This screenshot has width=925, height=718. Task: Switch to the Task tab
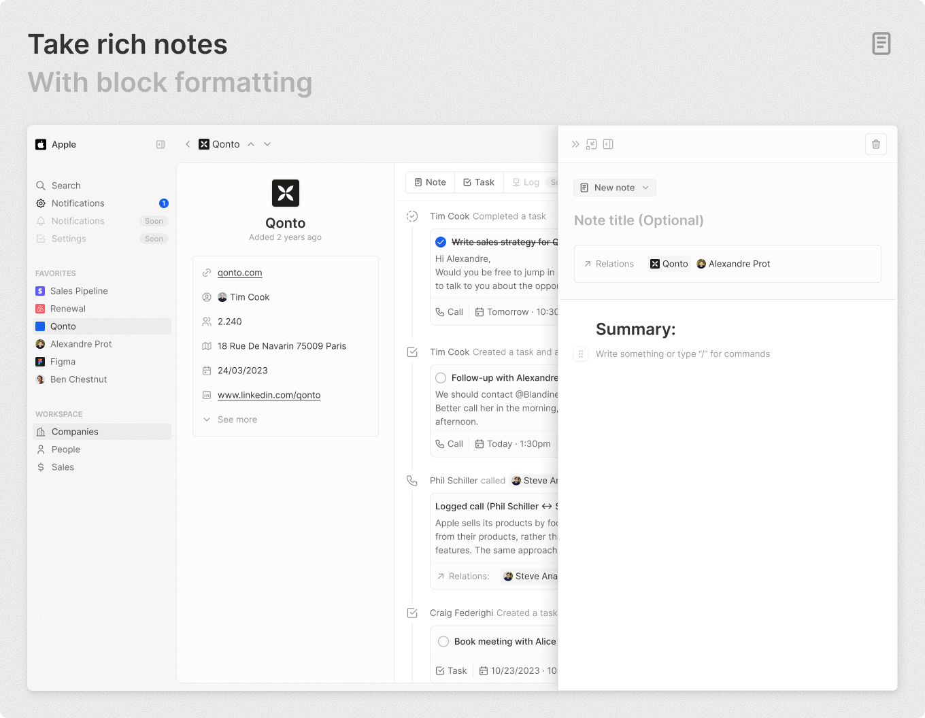click(479, 182)
